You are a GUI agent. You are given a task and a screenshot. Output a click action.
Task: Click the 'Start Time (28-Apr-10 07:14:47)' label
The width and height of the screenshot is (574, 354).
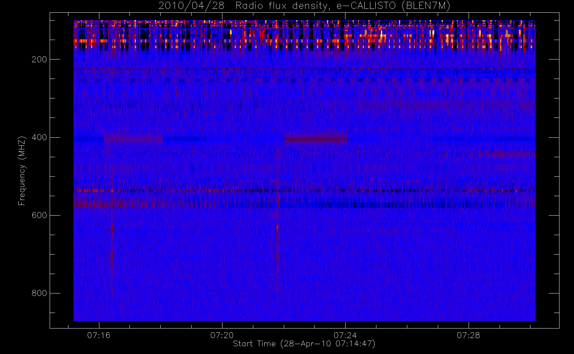304,343
